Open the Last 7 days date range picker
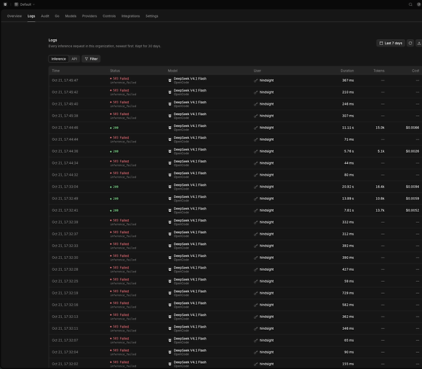The image size is (422, 369). click(390, 43)
